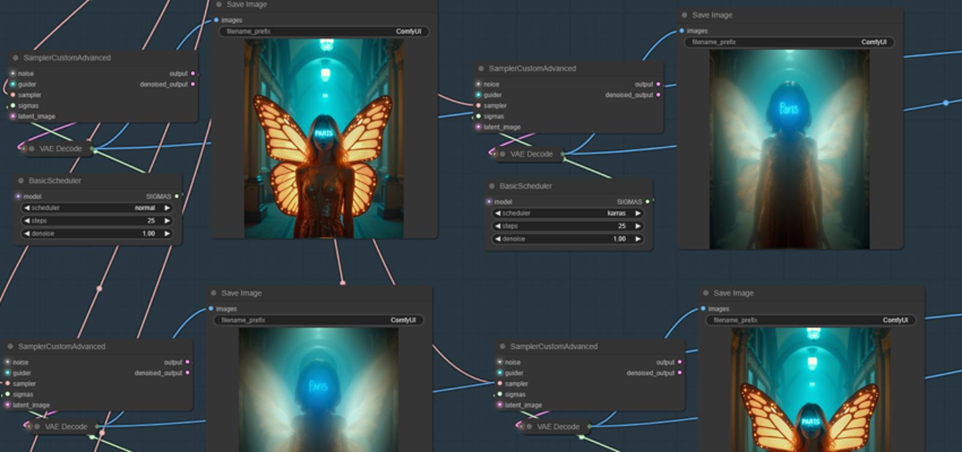The height and width of the screenshot is (452, 962).
Task: Collapse the SamplerCustomAdvanced node above the normal scheduler
Action: tap(16, 58)
